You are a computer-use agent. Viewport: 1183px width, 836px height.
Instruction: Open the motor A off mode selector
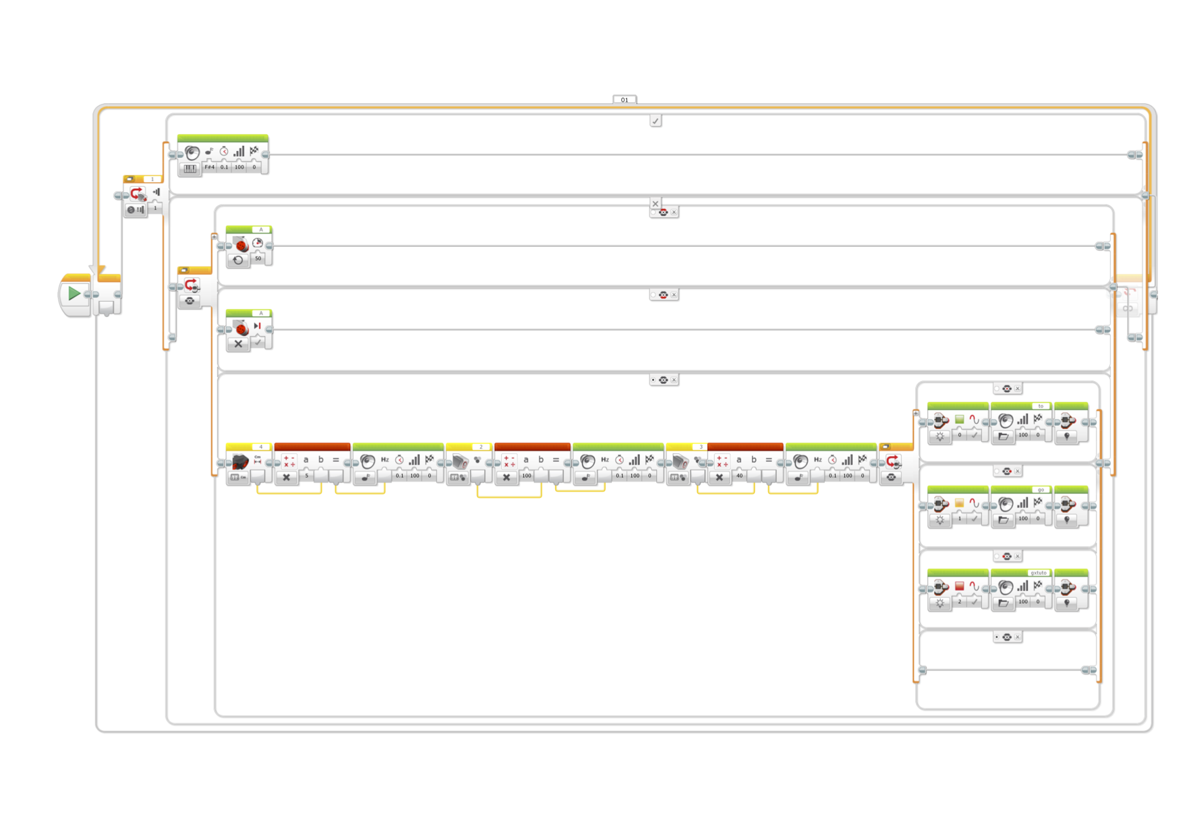238,343
